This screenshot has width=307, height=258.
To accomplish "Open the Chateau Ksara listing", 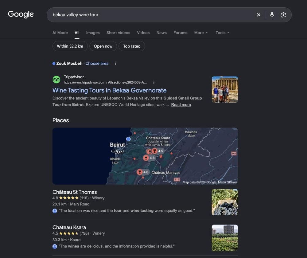I will tap(69, 228).
